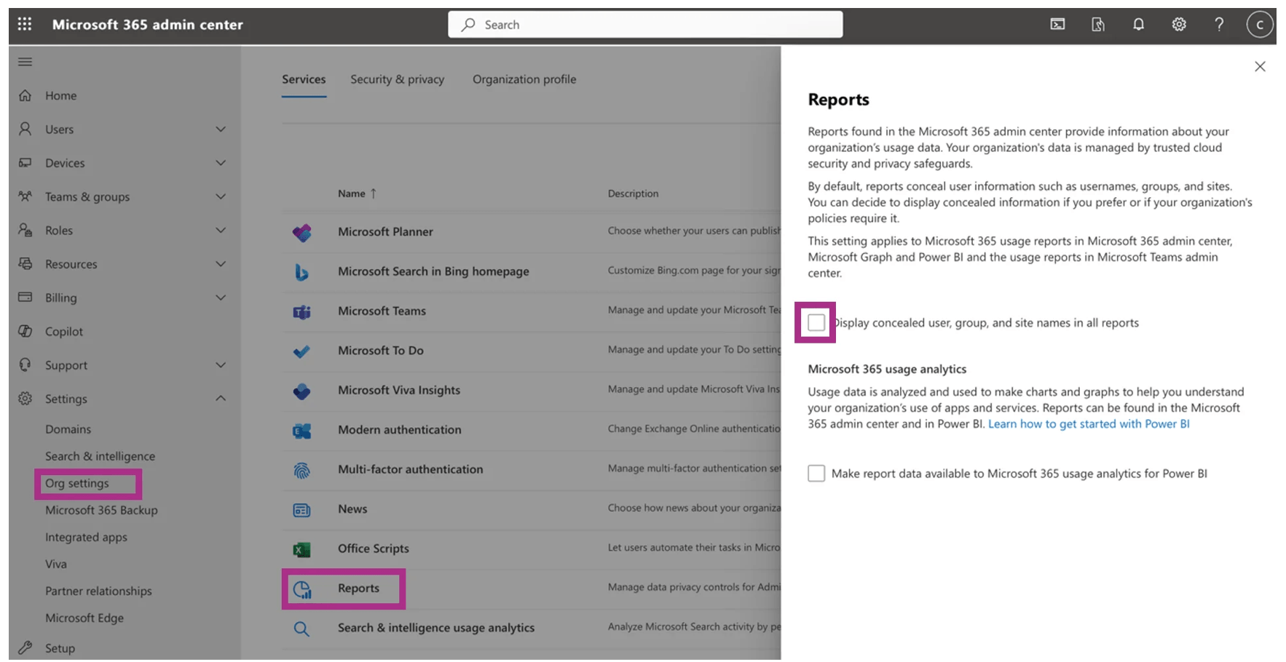Open Office Scripts service name
This screenshot has height=662, width=1286.
click(x=374, y=549)
